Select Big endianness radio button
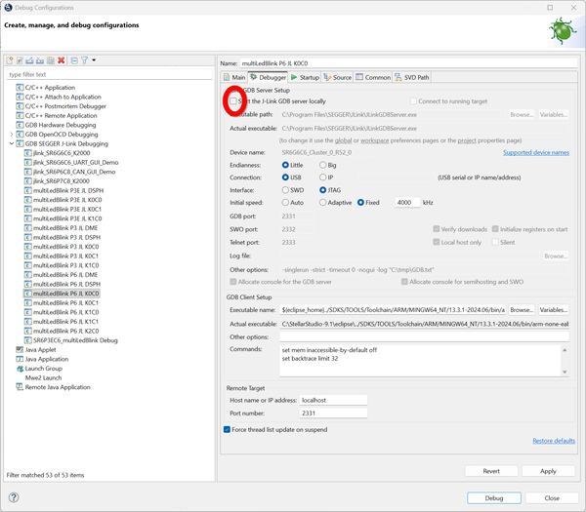 click(323, 165)
